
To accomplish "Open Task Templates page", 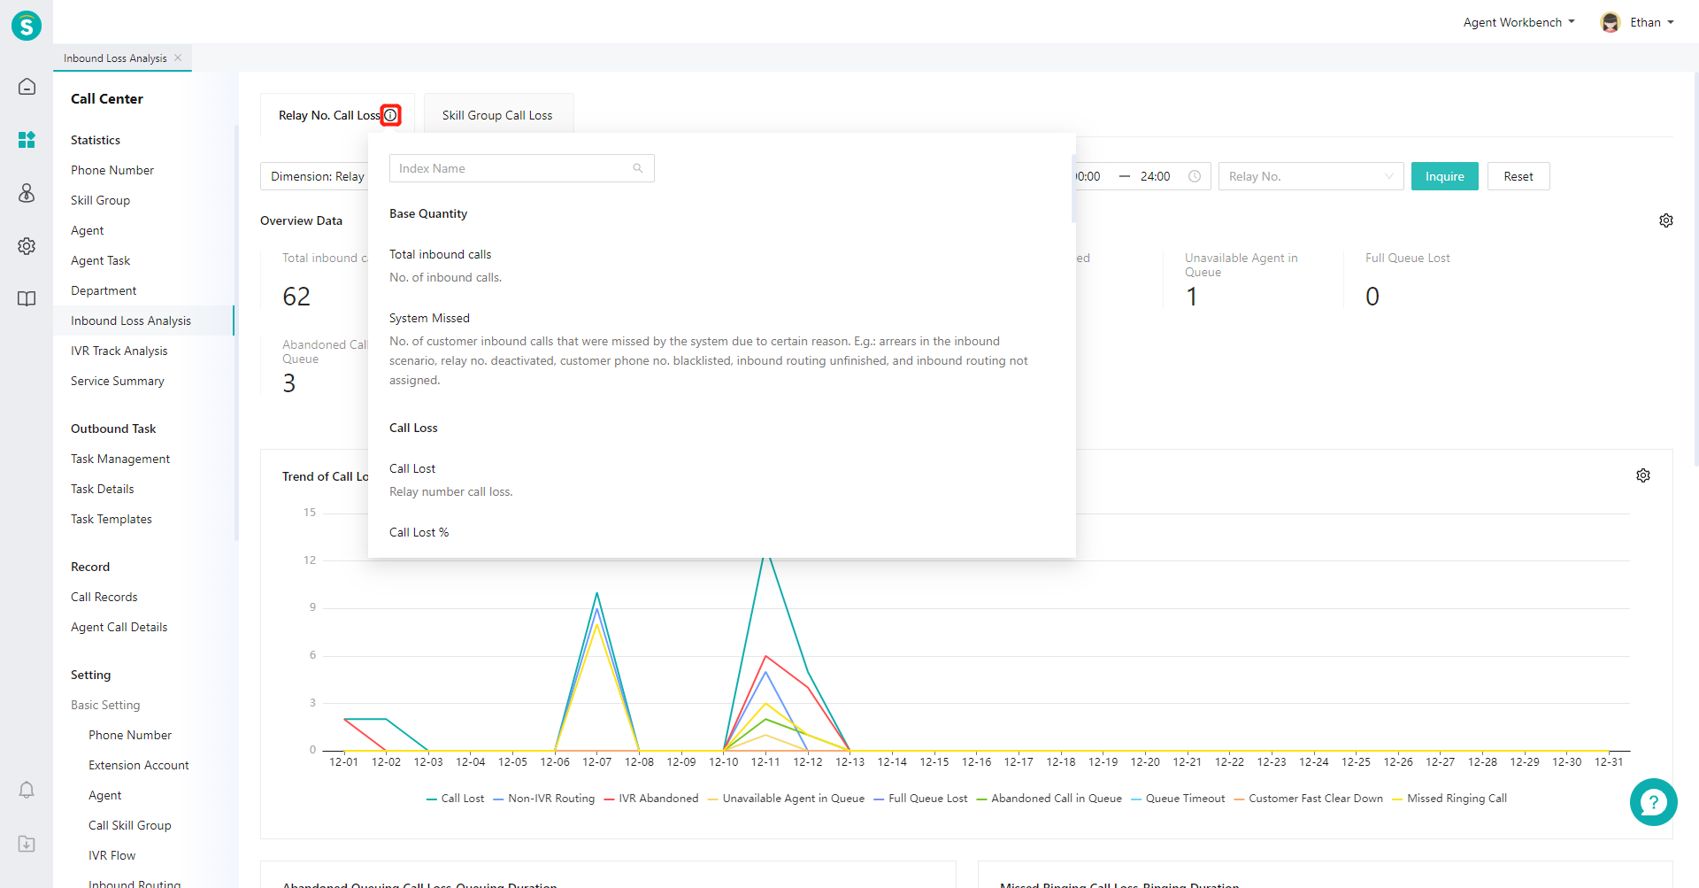I will pos(111,519).
